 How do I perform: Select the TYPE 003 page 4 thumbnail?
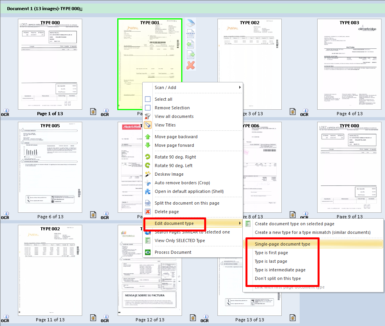349,65
